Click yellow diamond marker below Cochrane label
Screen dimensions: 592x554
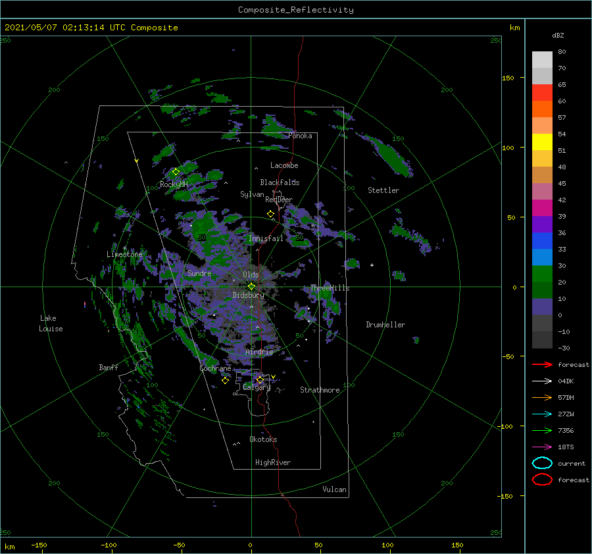point(225,381)
